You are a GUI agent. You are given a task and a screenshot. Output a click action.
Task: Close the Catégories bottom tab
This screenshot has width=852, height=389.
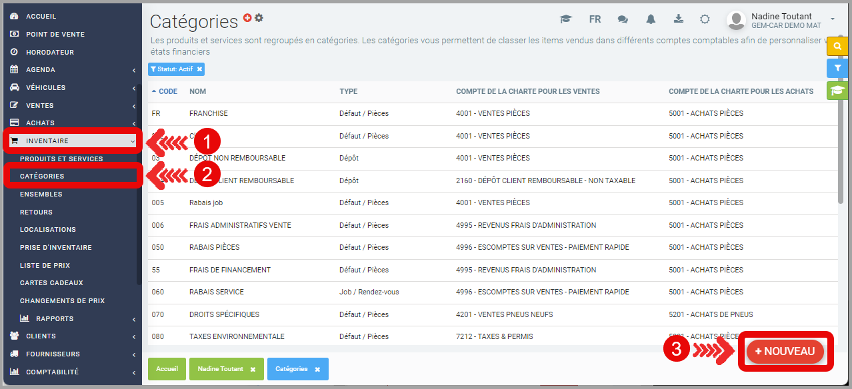pos(317,369)
